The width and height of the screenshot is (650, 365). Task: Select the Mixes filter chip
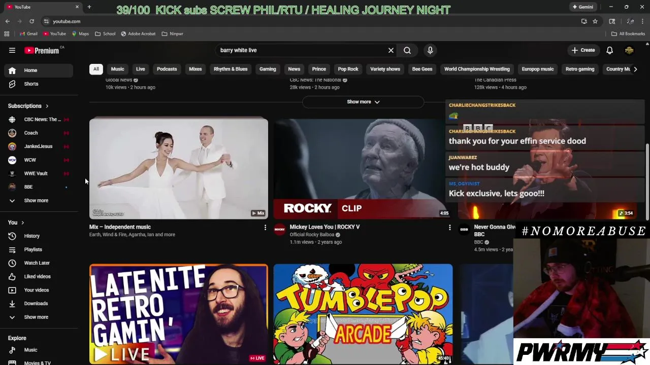tap(196, 69)
